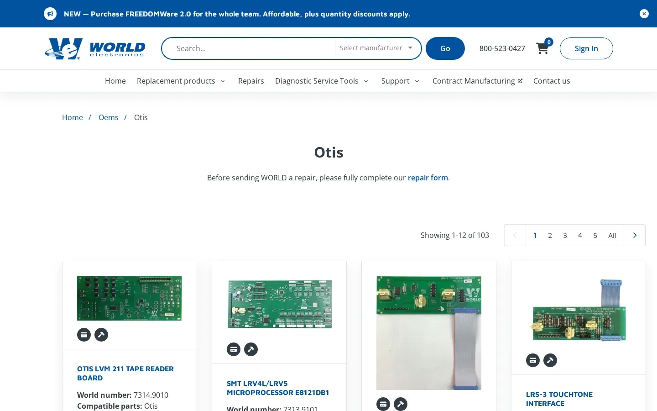
Task: Click the card icon under the ribbon-cable board image
Action: 383,404
